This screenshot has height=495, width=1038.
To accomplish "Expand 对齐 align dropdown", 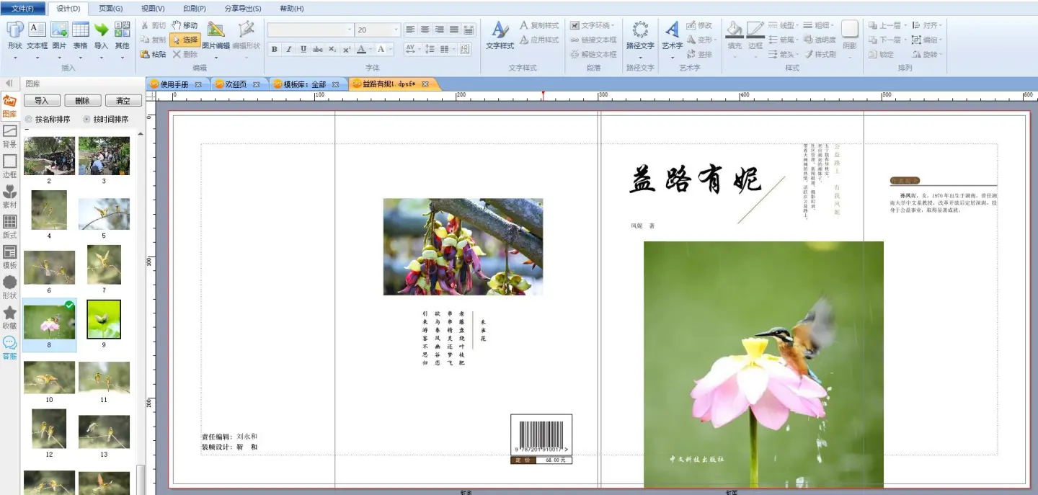I will pyautogui.click(x=941, y=25).
